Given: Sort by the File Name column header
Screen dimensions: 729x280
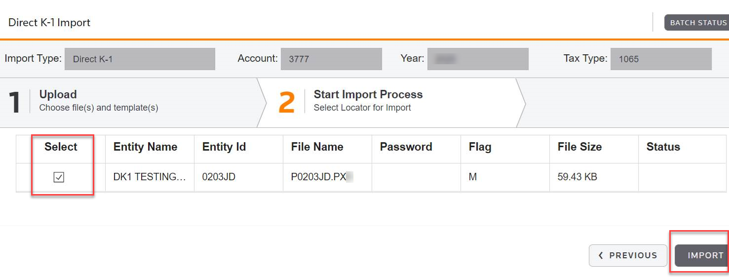Looking at the screenshot, I should 317,147.
